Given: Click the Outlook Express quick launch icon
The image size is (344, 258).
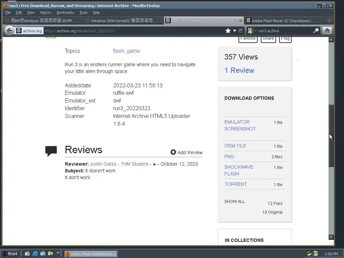Looking at the screenshot, I should tap(43, 254).
